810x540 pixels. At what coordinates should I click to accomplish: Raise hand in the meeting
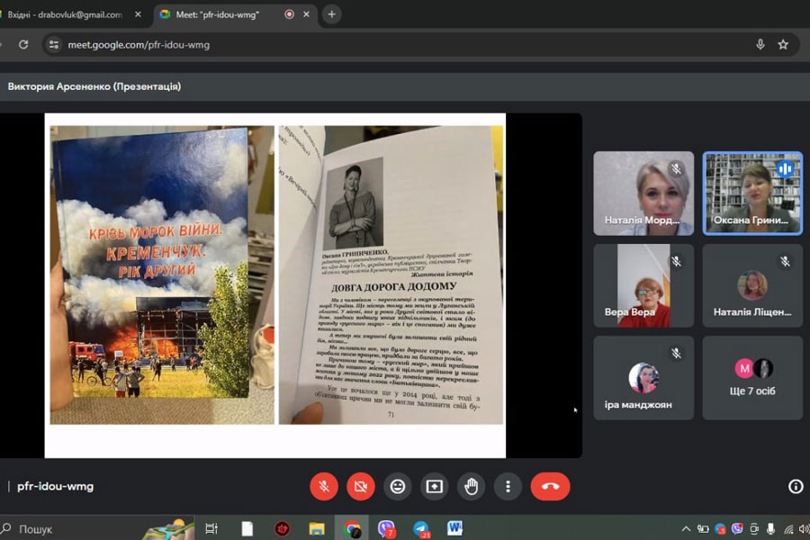(x=471, y=486)
